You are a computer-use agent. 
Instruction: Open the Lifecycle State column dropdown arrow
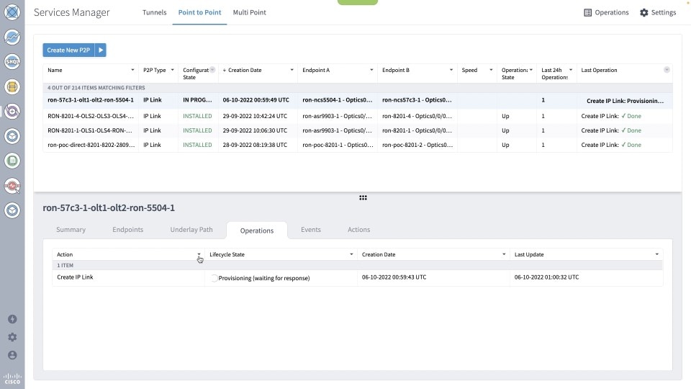tap(351, 254)
